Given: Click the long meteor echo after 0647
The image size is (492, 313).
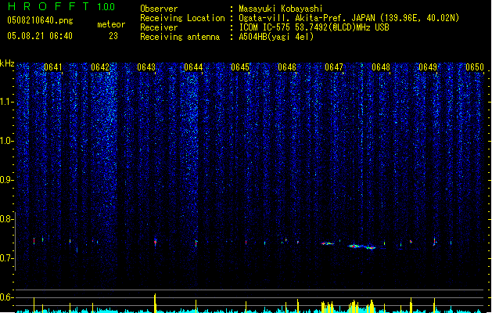Looking at the screenshot, I should pos(362,246).
